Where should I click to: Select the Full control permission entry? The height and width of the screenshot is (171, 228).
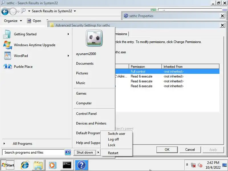coord(167,72)
